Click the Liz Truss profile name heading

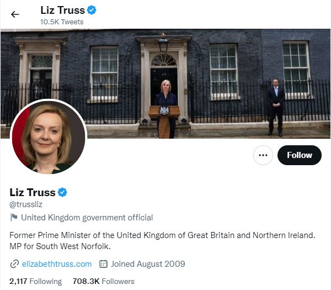pos(33,192)
